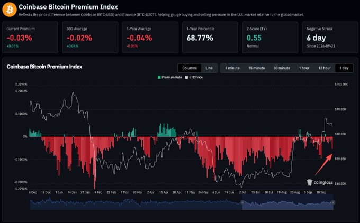The image size is (360, 223).
Task: Select the 1 minute interval
Action: (x=232, y=68)
